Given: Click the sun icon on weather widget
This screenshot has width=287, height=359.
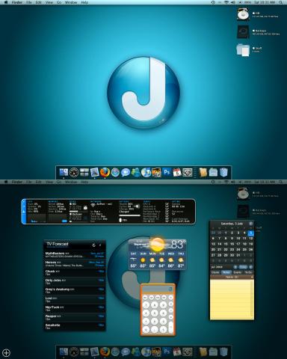Looking at the screenshot, I should point(158,245).
